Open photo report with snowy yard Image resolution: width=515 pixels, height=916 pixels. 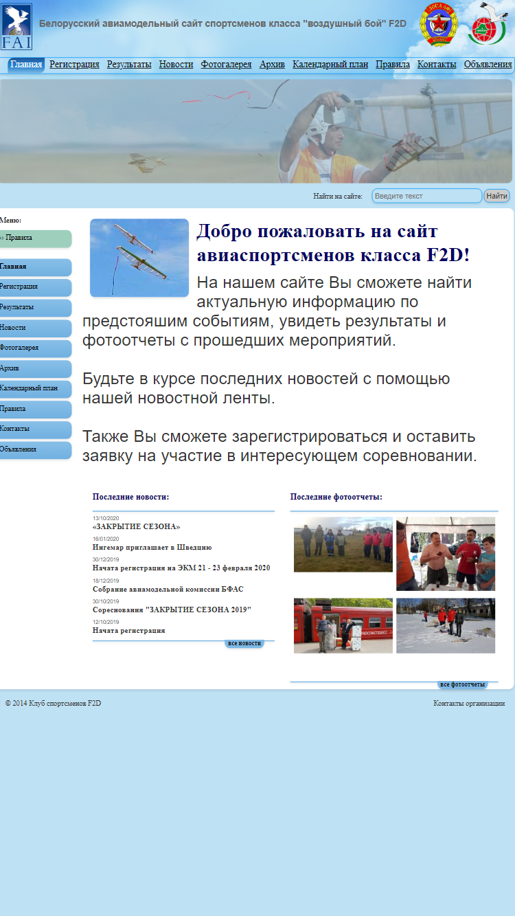[x=446, y=625]
